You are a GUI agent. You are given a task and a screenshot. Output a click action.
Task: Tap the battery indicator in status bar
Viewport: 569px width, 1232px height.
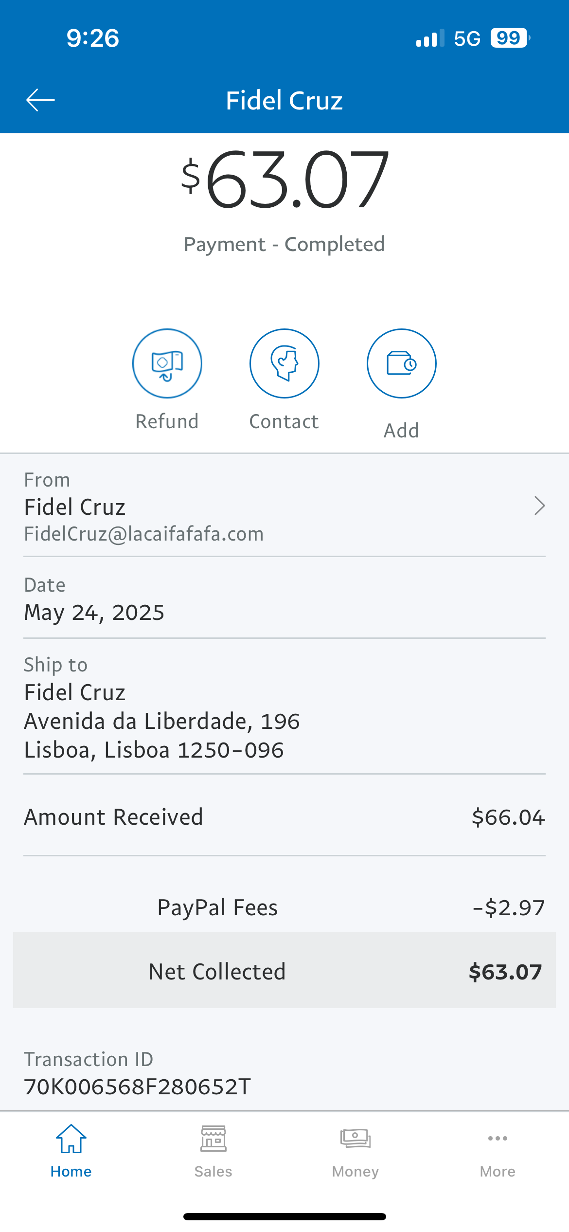[510, 38]
